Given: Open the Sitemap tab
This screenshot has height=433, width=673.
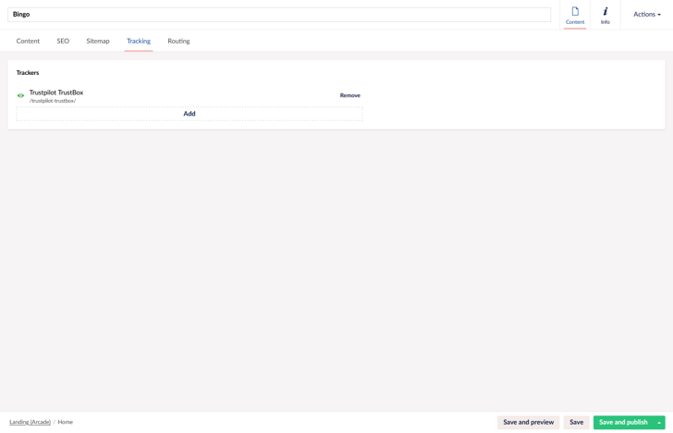Looking at the screenshot, I should tap(98, 42).
